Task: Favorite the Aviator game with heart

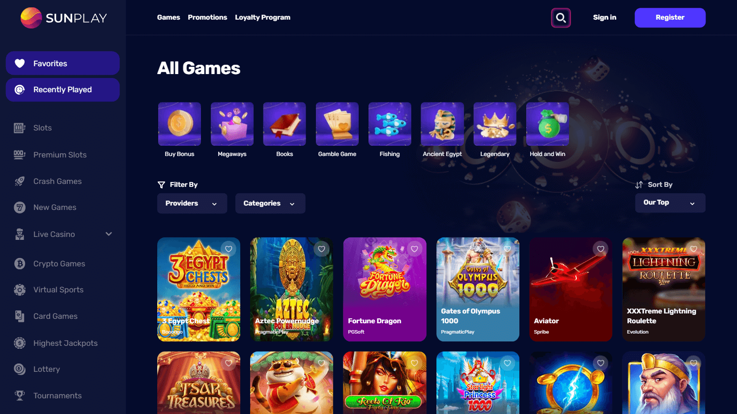Action: pyautogui.click(x=600, y=249)
